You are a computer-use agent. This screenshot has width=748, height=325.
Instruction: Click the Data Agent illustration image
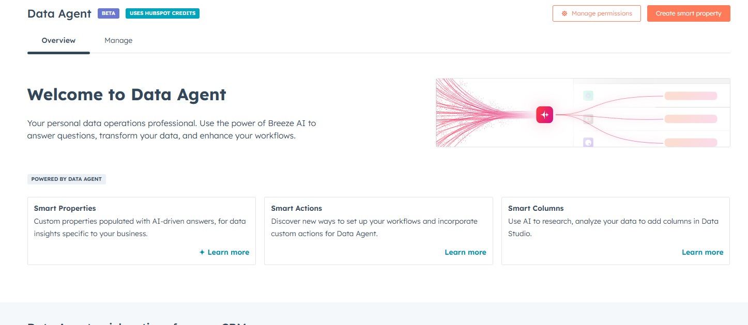tap(583, 113)
